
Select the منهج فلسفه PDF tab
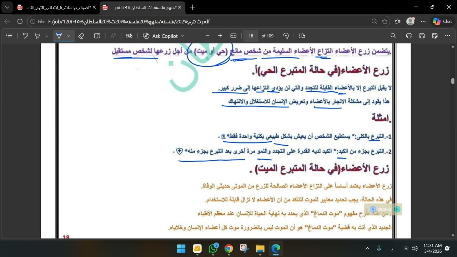coord(142,7)
